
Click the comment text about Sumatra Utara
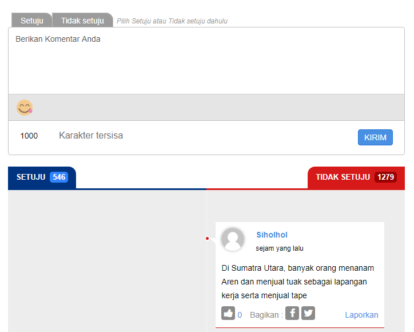pyautogui.click(x=298, y=282)
